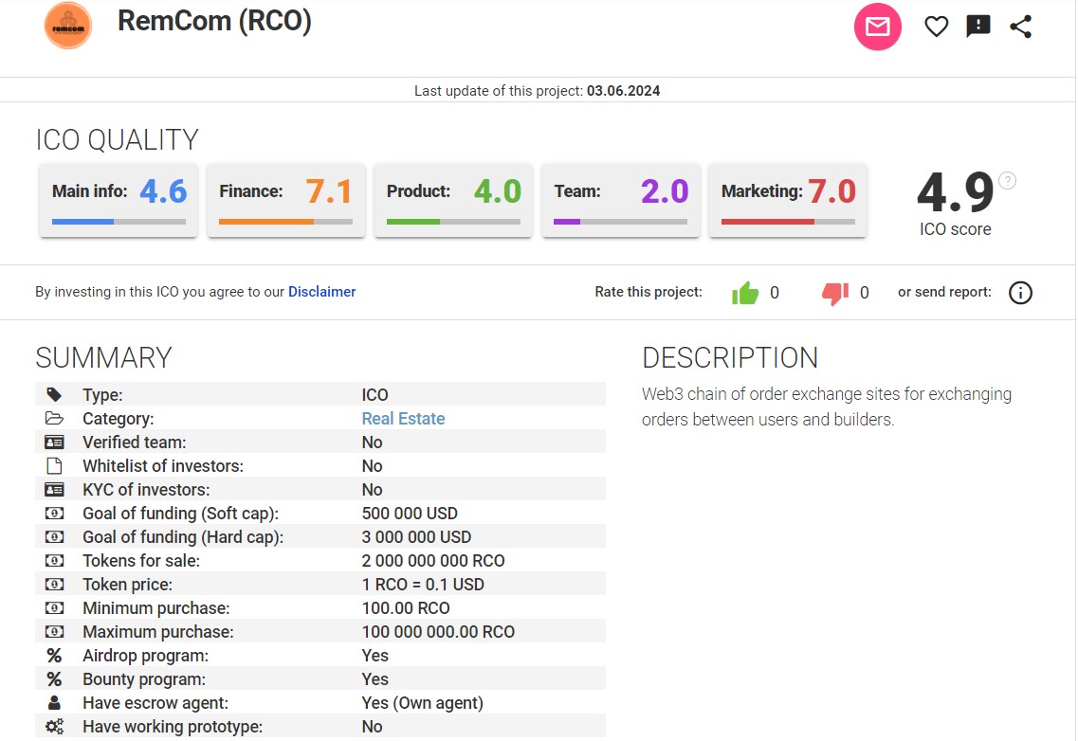
Task: Click the tag icon beside Type
Action: pos(54,394)
